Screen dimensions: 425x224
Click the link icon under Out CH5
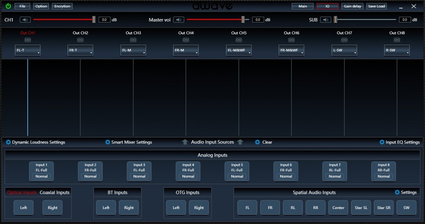pos(239,40)
